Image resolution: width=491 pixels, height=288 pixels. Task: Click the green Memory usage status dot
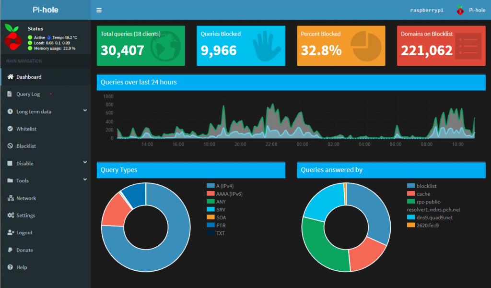coord(30,48)
